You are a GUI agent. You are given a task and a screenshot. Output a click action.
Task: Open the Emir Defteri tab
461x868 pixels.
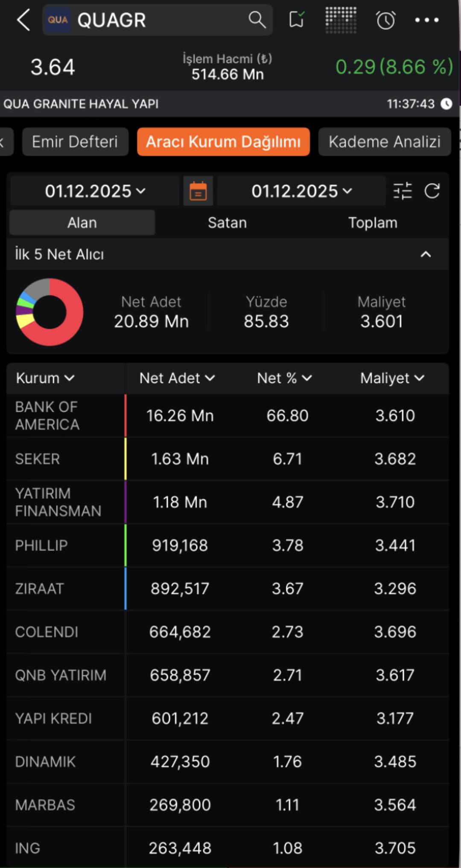pyautogui.click(x=75, y=141)
